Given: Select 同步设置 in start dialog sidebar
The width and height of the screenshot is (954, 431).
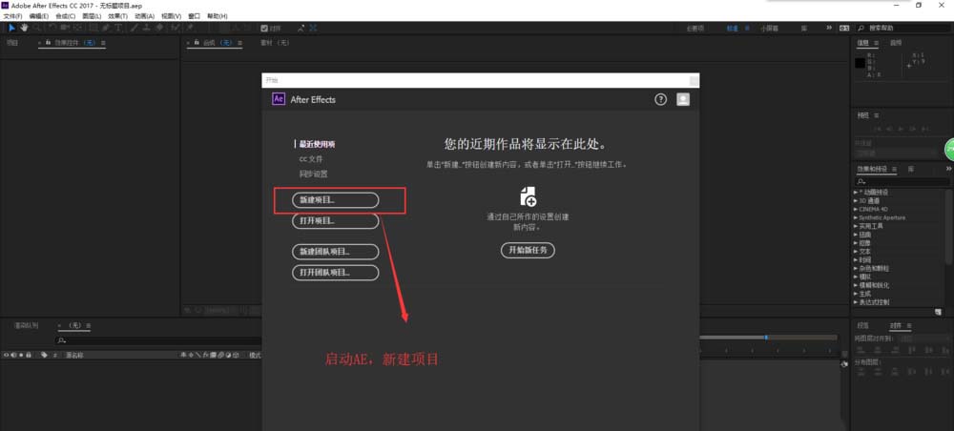Looking at the screenshot, I should (x=313, y=174).
